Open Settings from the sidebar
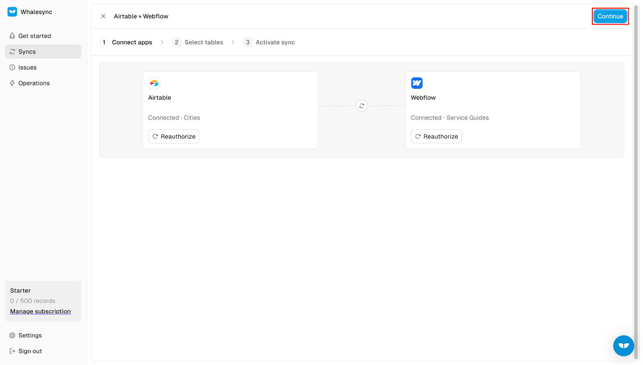 [43, 335]
